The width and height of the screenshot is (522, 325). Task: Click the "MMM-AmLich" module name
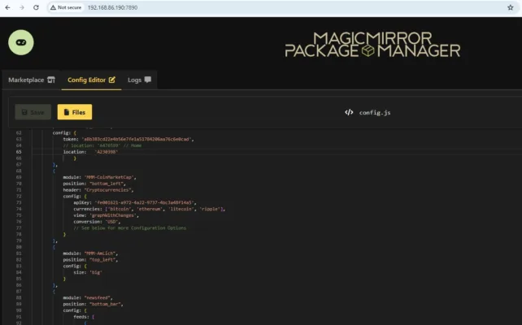click(100, 253)
